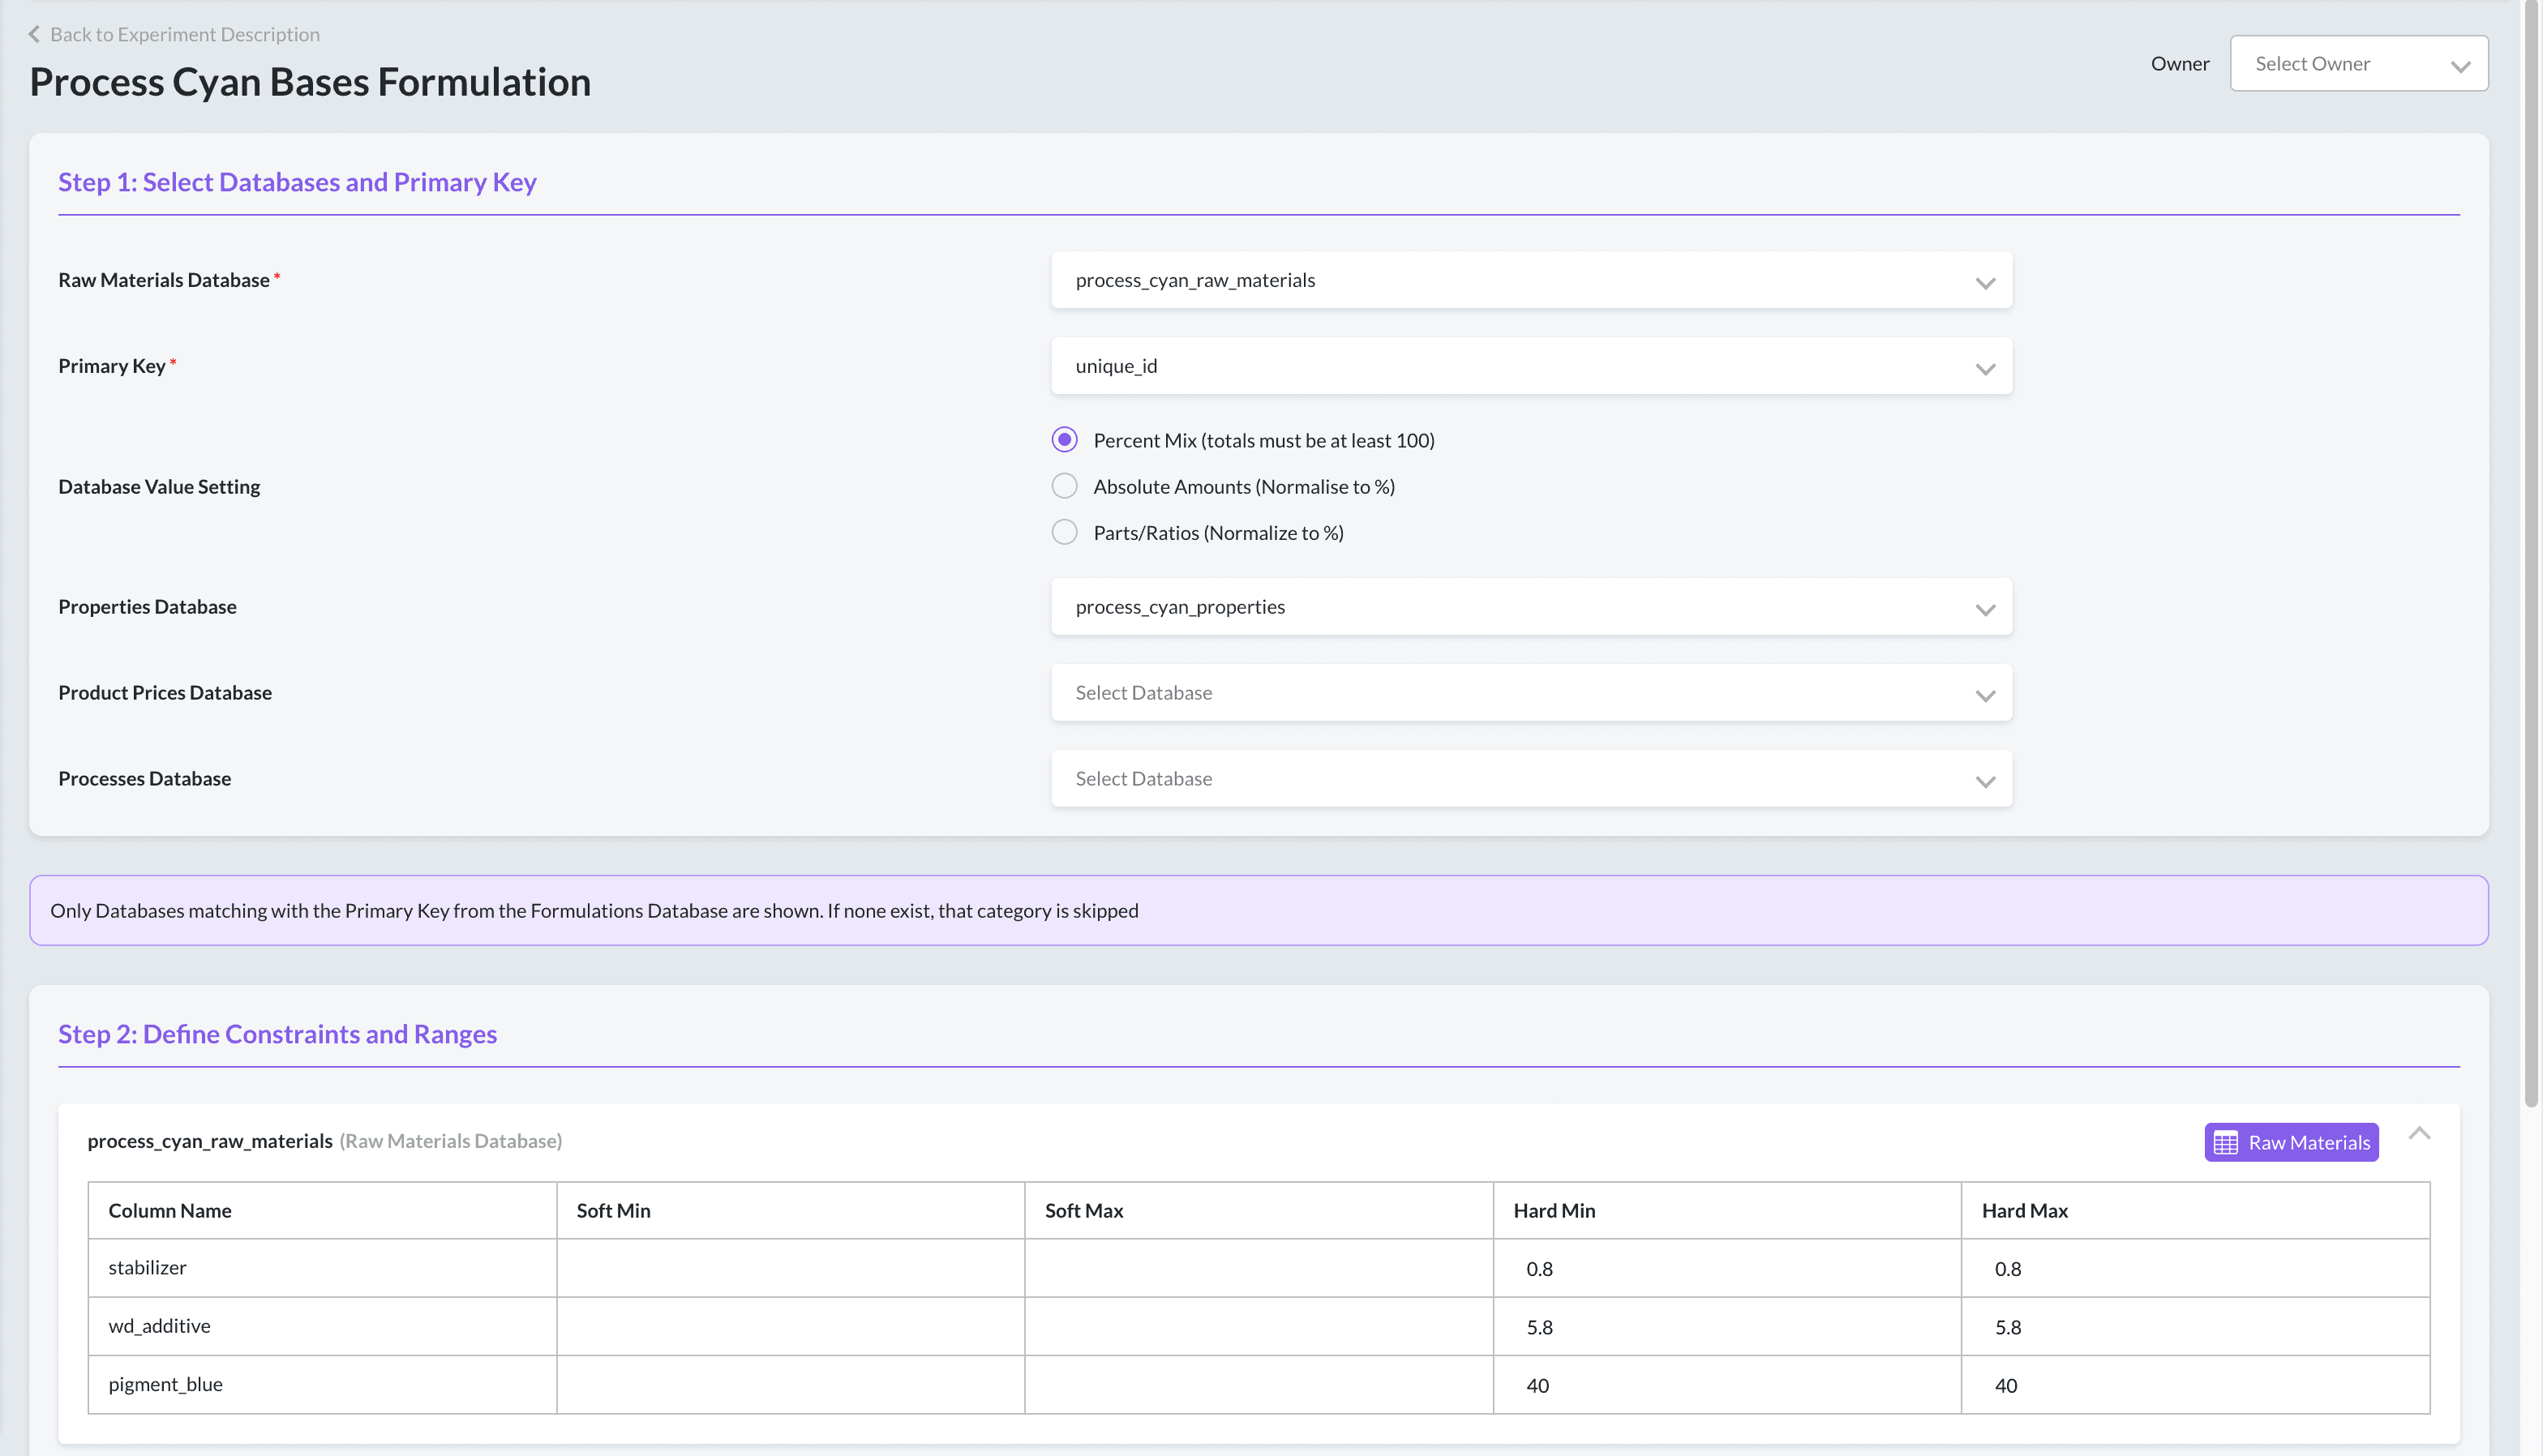
Task: Click the Raw Materials table icon
Action: 2225,1142
